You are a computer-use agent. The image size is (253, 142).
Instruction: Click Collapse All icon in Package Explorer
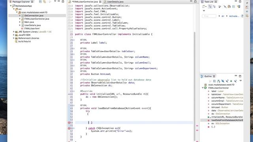40,2
